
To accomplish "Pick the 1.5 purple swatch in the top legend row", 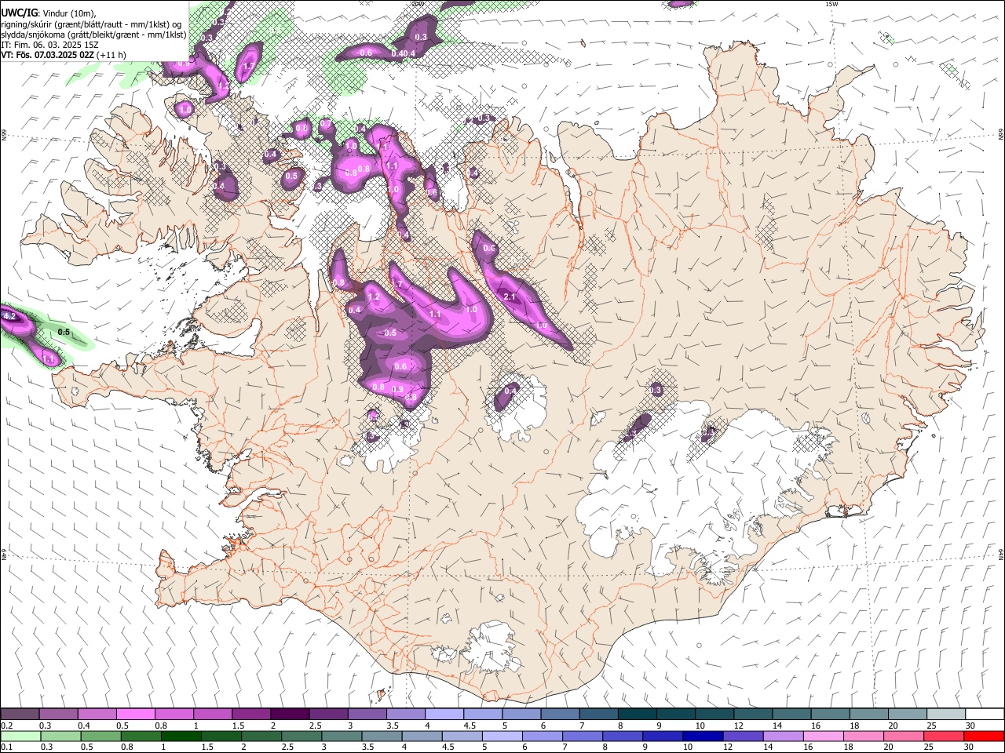I will [250, 714].
